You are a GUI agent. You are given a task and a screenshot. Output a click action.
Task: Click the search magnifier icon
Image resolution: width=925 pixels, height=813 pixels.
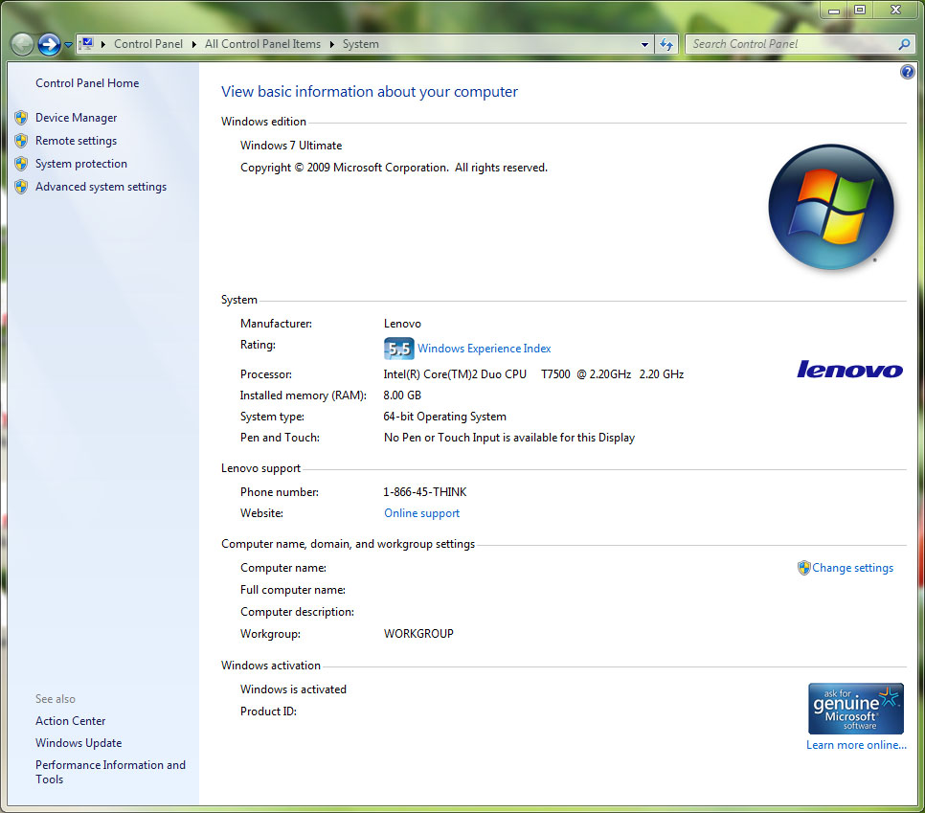[904, 44]
